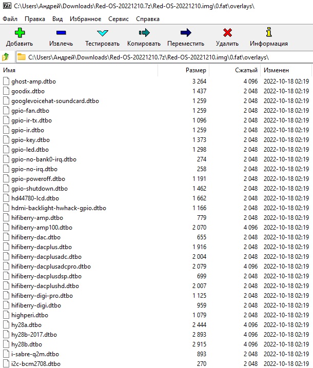Screen dimensions: 313x368
Task: Click file icon of hifiberry-digi.dtbo
Action: click(6, 305)
